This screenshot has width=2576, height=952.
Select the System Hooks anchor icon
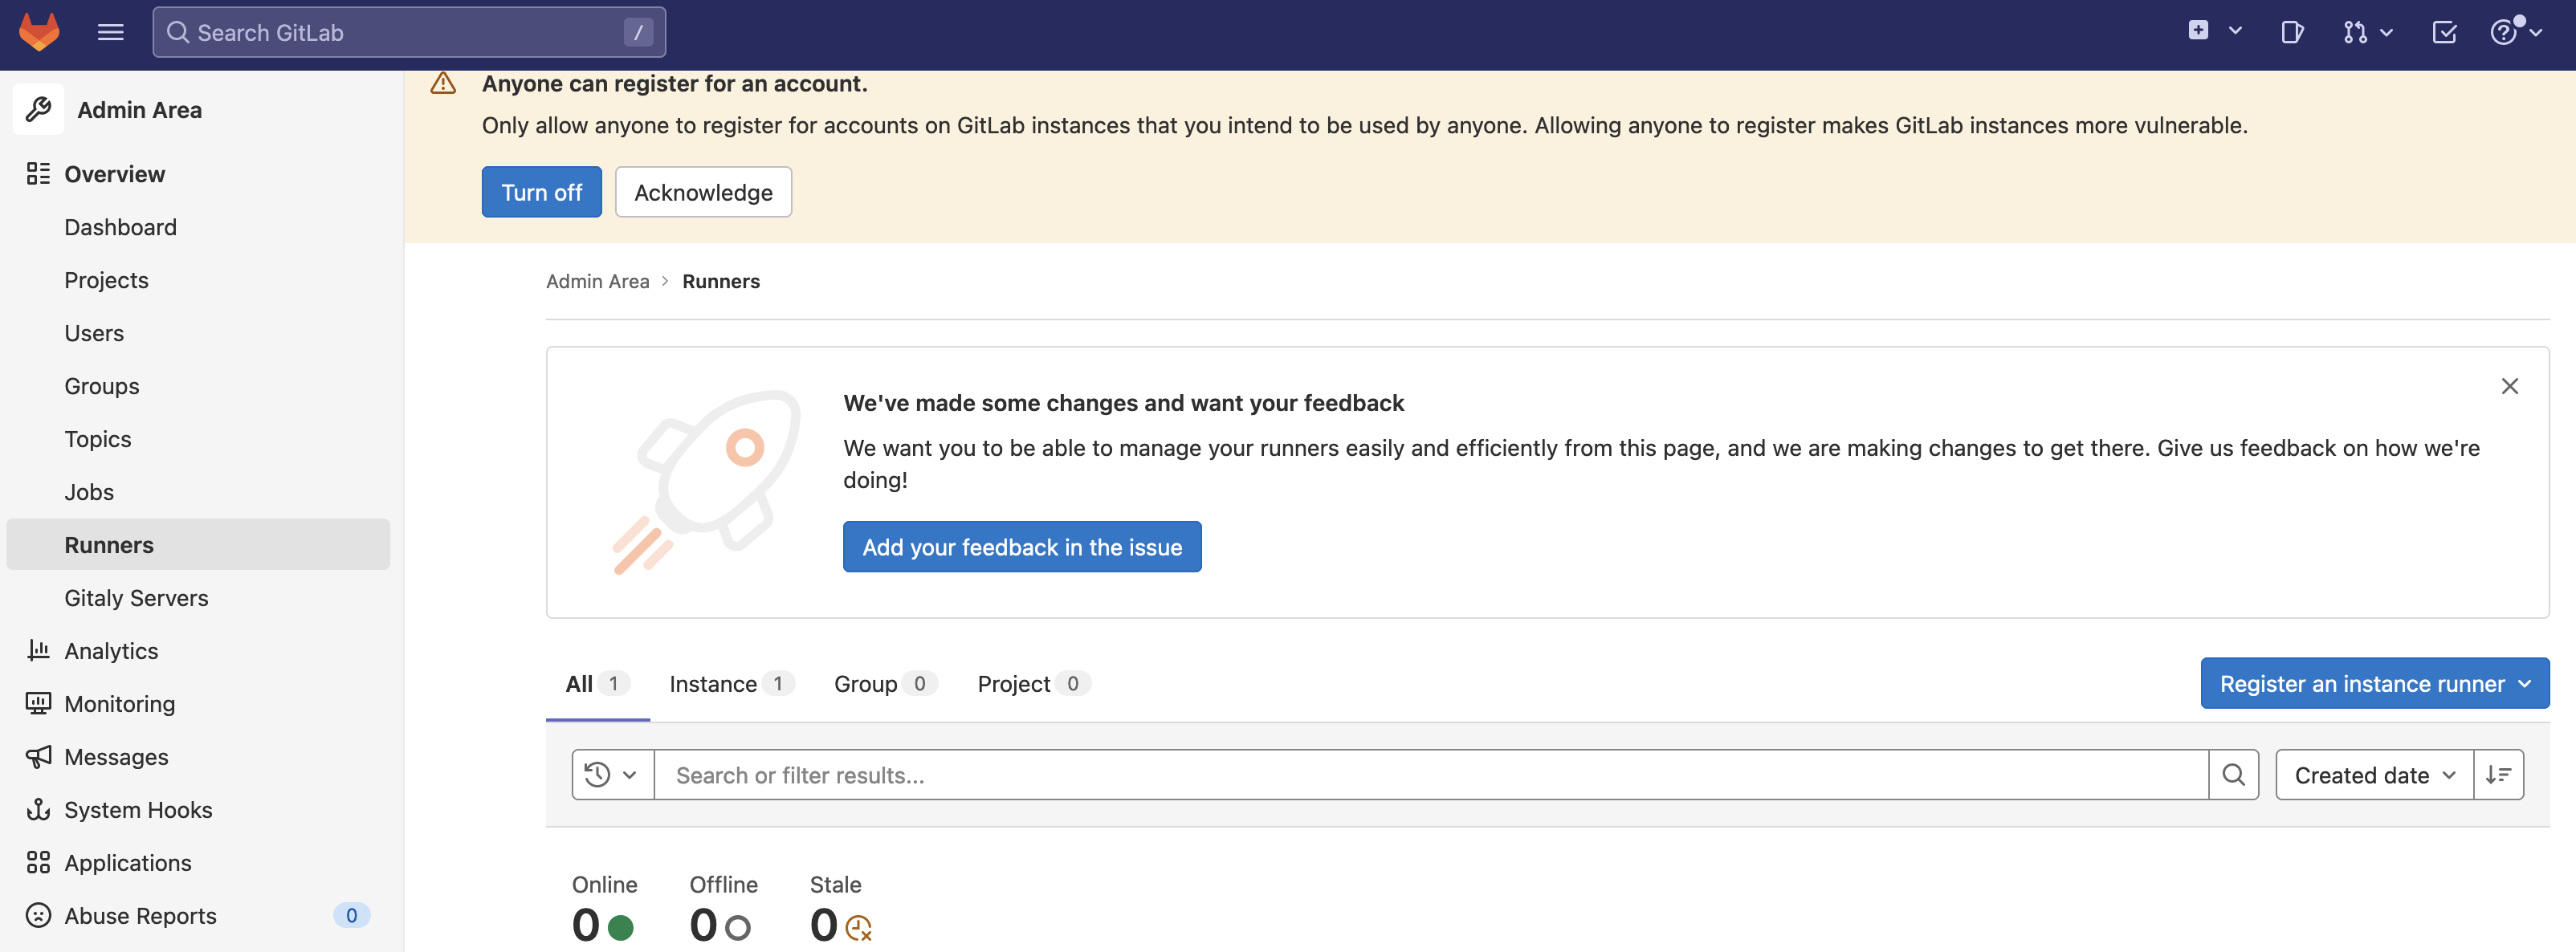(x=38, y=810)
